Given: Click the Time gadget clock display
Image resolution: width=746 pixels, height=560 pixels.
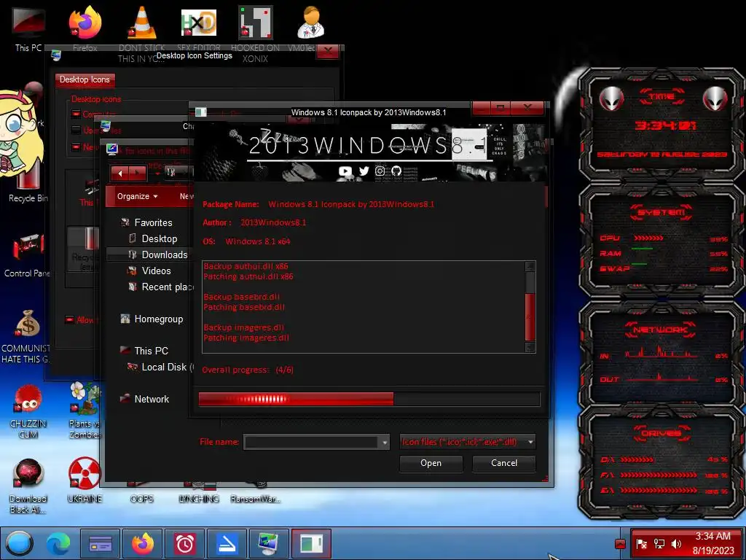Looking at the screenshot, I should 665,125.
